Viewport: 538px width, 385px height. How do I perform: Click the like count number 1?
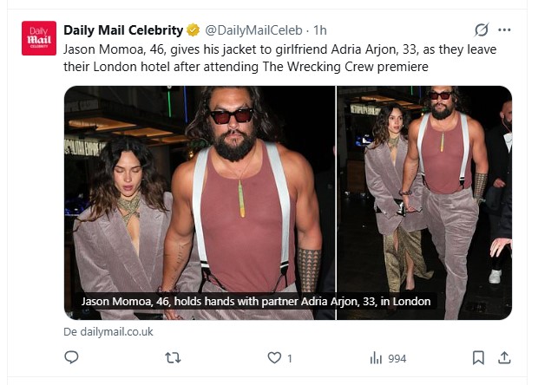[290, 358]
